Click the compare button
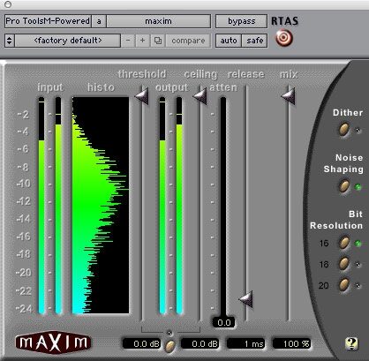The image size is (369, 361). 188,41
